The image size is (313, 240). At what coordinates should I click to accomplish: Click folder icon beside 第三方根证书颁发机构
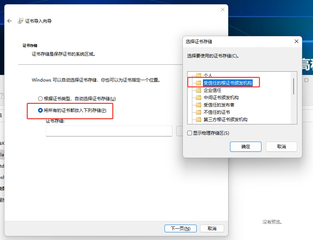[199, 120]
